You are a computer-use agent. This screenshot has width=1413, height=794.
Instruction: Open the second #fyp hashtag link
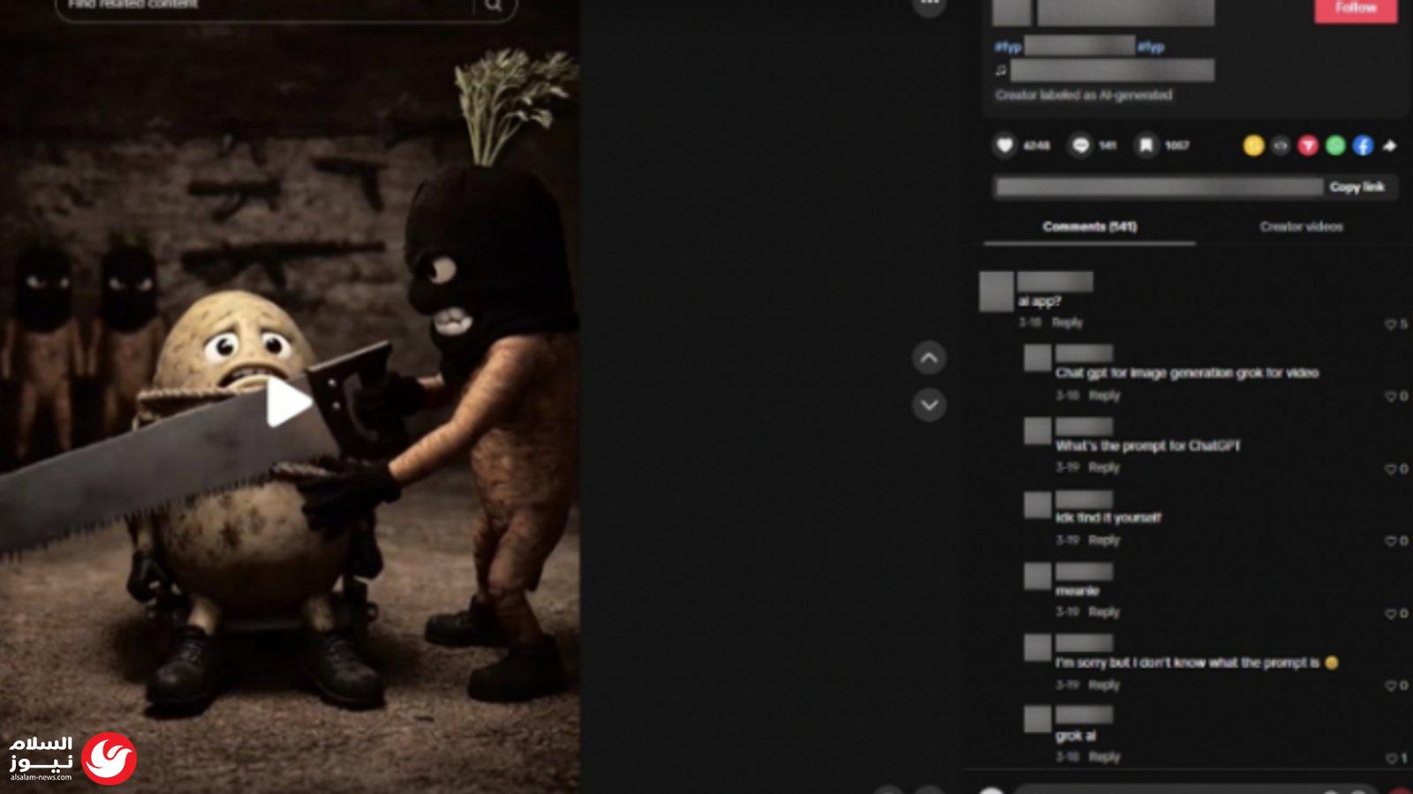pyautogui.click(x=1151, y=47)
